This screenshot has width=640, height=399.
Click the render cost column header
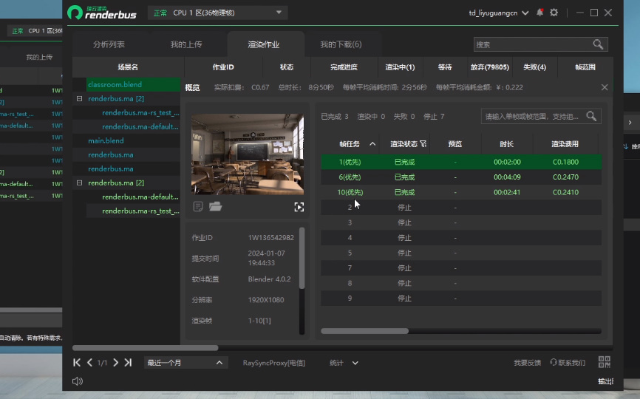click(565, 143)
